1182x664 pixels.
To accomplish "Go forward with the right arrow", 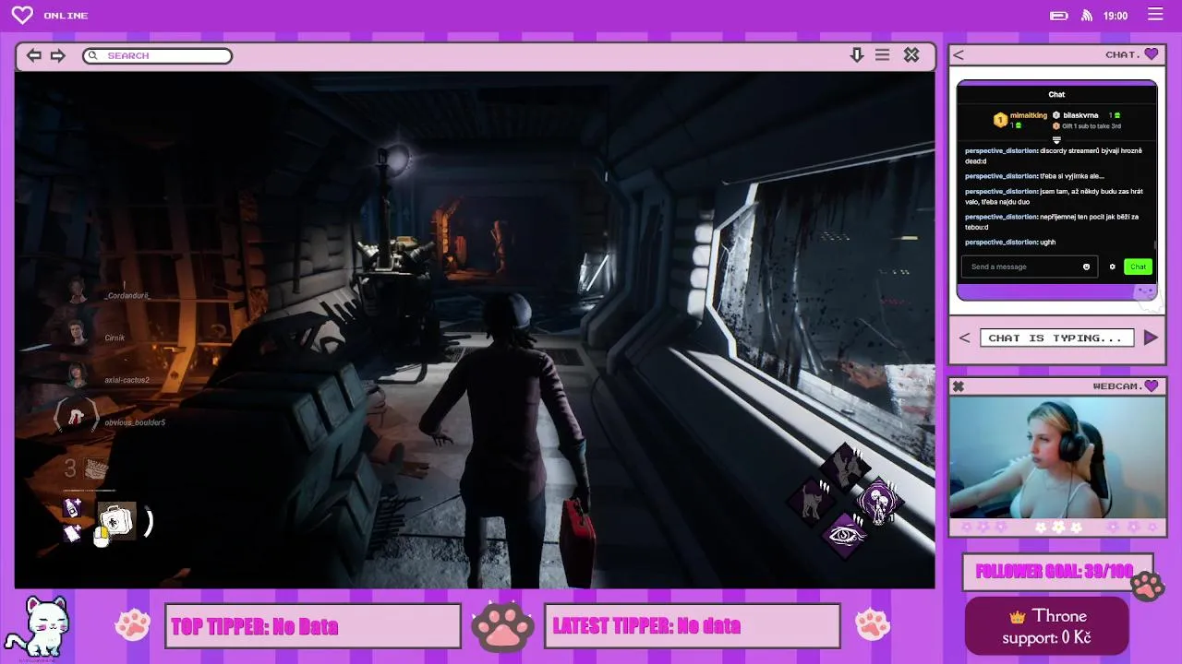I will click(x=58, y=55).
